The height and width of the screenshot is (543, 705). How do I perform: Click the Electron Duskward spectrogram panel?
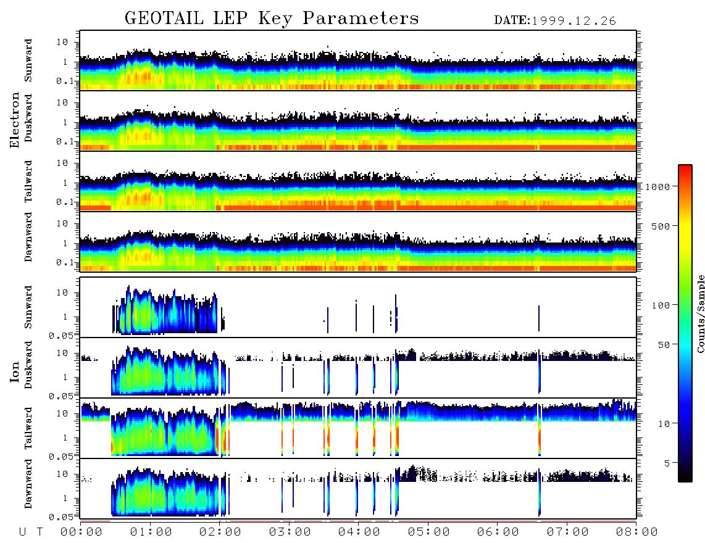click(x=358, y=120)
